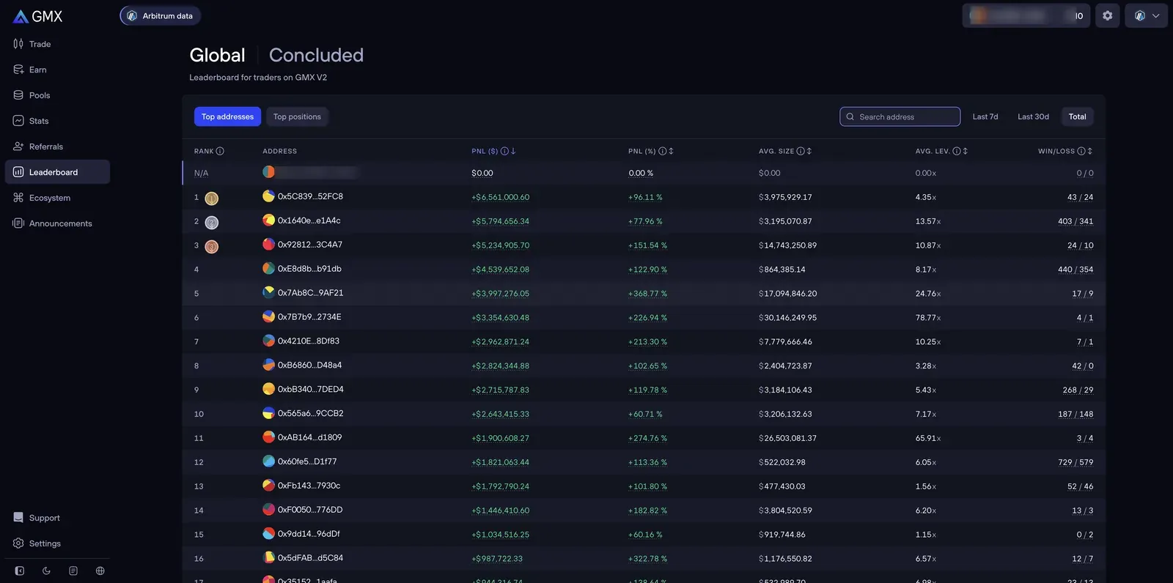
Task: Open the language globe icon
Action: tap(100, 571)
